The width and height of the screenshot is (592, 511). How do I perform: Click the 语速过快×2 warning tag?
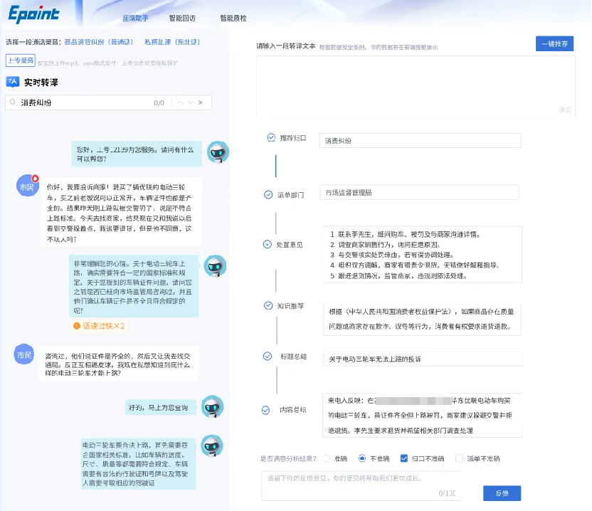(99, 325)
